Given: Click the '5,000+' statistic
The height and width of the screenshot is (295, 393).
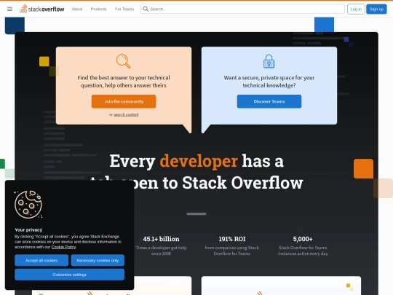Looking at the screenshot, I should pos(303,239).
